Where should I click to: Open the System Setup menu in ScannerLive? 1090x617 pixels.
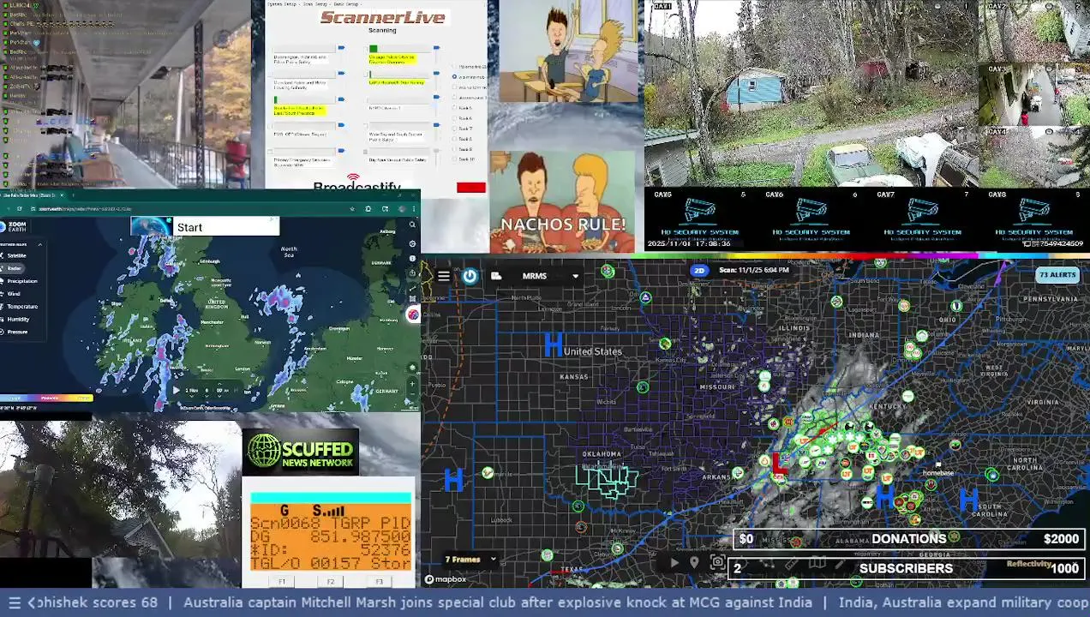point(283,4)
